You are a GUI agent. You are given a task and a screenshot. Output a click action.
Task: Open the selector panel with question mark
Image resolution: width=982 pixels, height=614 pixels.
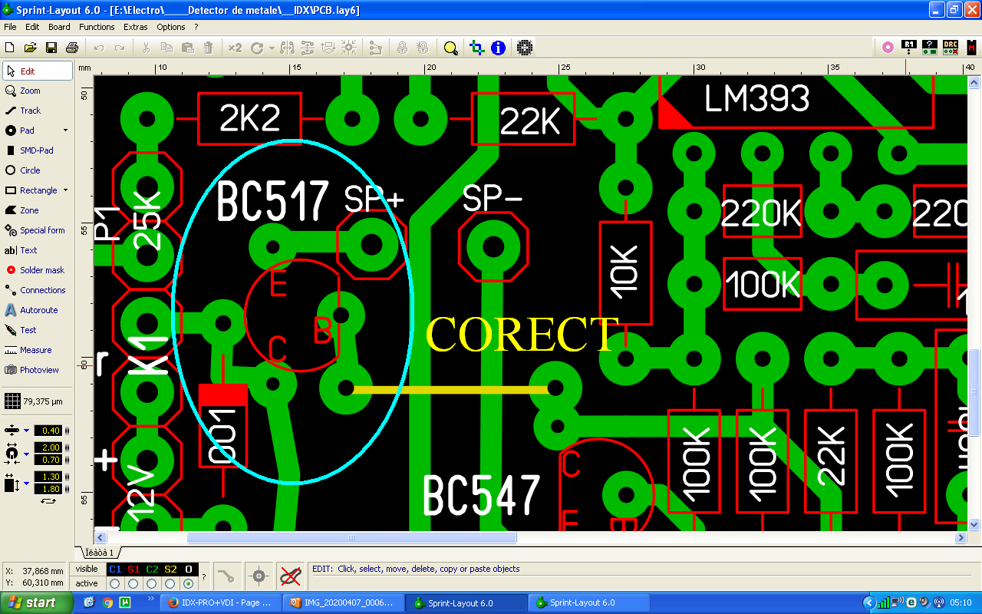[x=930, y=48]
